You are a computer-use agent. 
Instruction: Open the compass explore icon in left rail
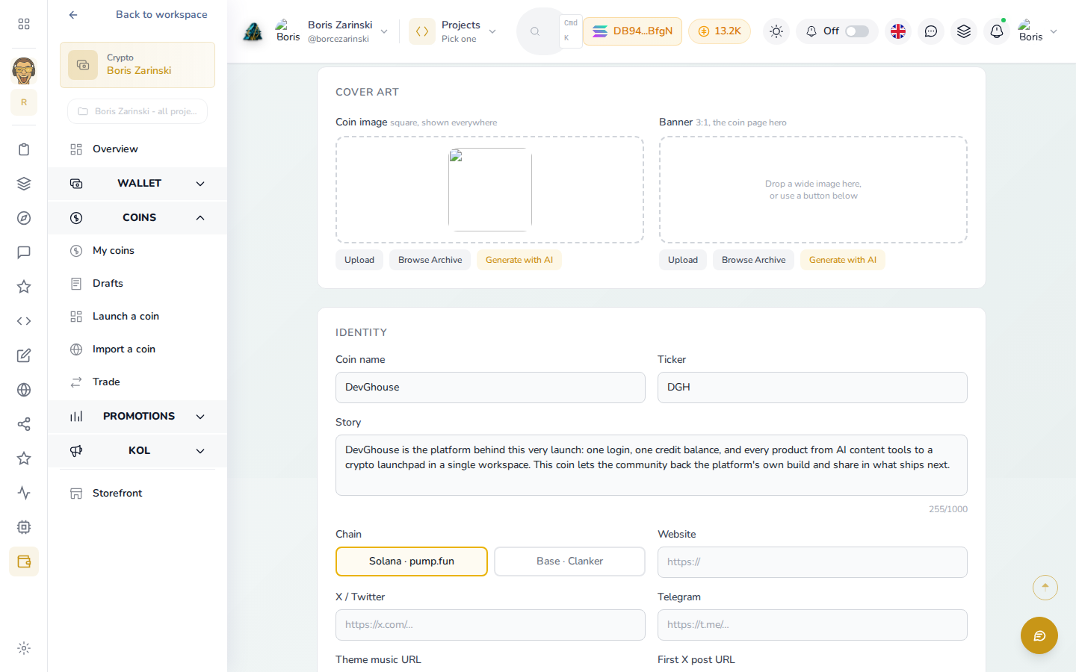24,218
